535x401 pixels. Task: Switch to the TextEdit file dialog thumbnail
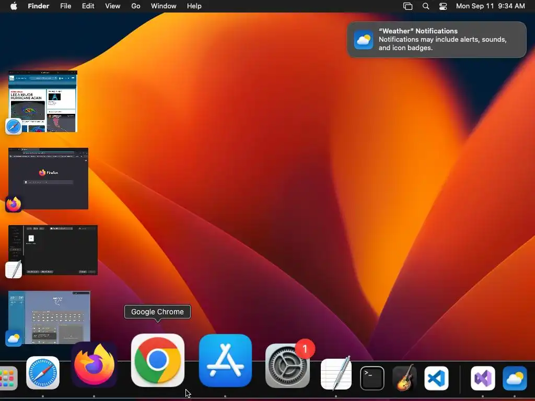53,250
